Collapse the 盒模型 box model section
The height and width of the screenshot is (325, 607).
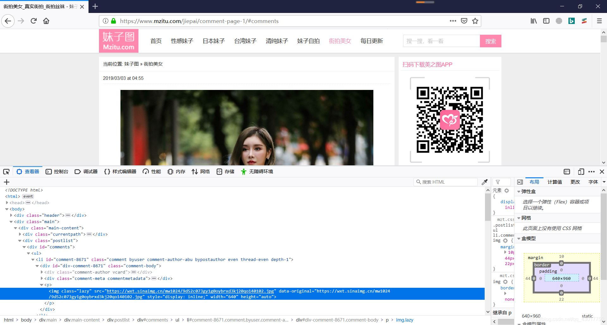click(519, 239)
